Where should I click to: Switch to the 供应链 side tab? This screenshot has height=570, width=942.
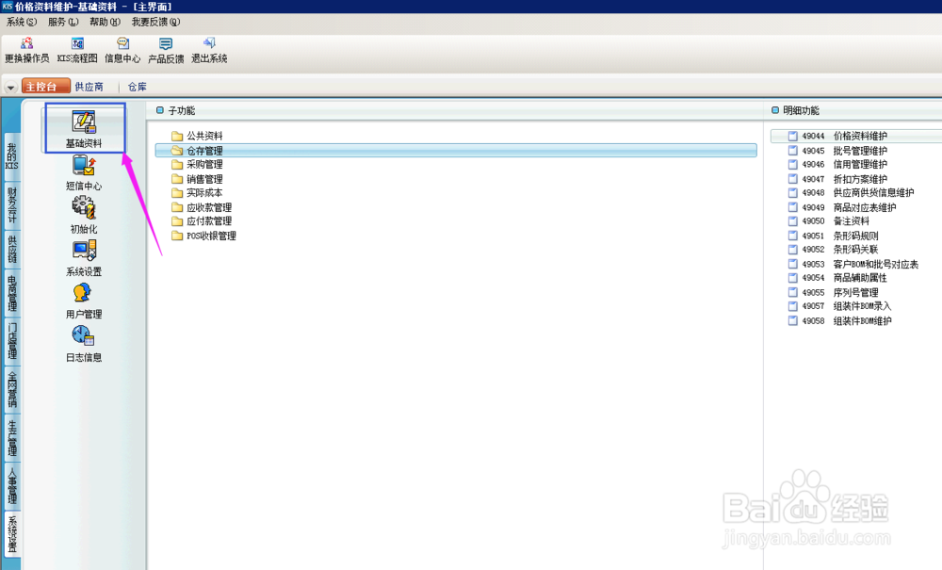coord(12,249)
